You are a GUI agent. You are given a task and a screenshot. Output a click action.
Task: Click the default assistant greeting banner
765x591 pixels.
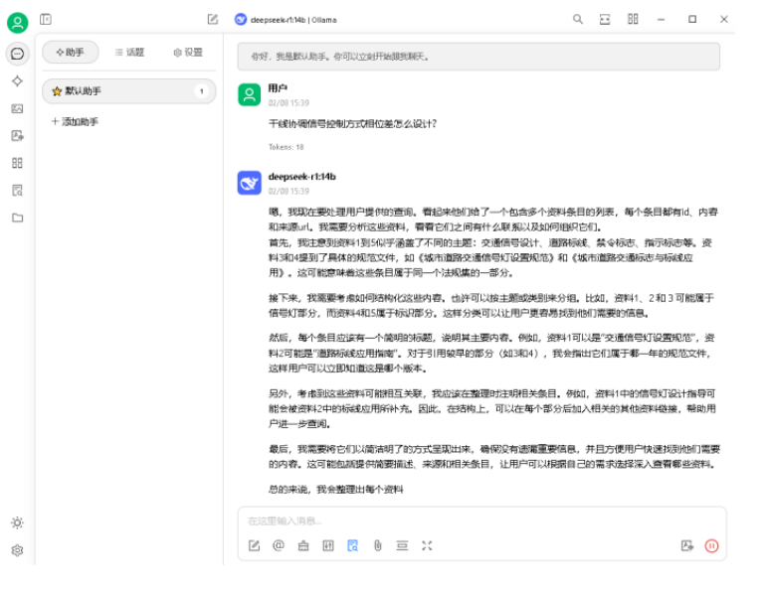coord(478,57)
